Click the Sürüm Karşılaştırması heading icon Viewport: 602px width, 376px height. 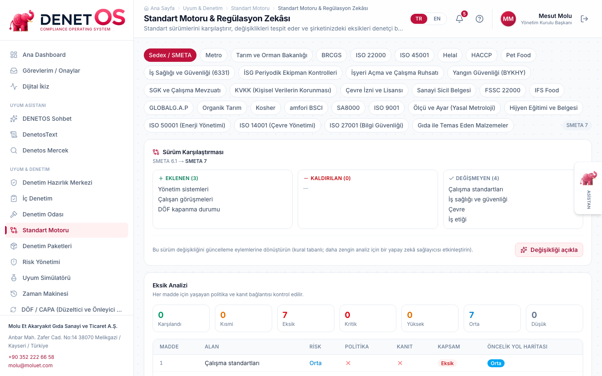[x=156, y=152]
